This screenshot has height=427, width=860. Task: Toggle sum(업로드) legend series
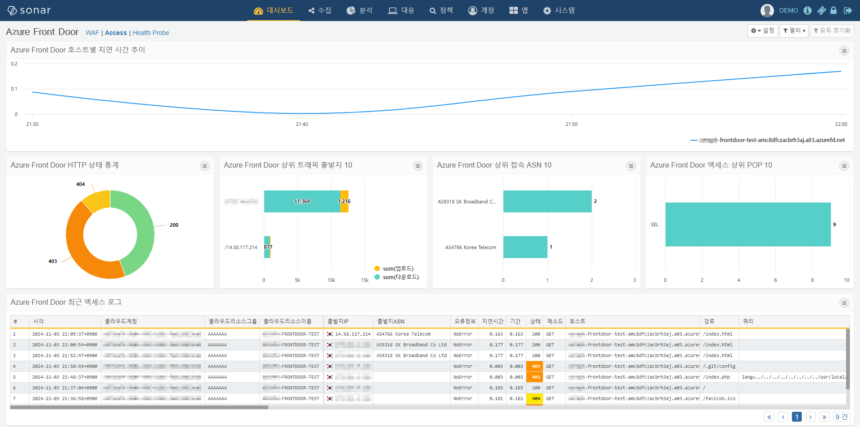tap(394, 268)
